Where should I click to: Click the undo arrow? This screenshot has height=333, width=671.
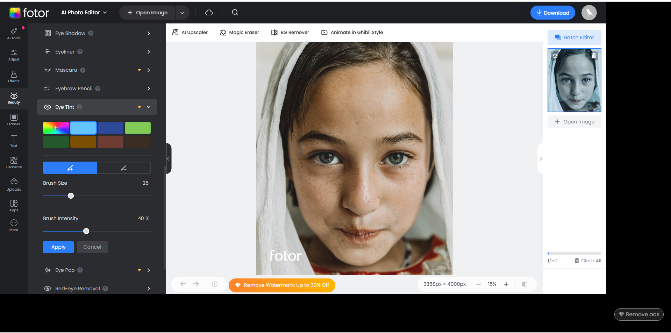[x=183, y=284]
